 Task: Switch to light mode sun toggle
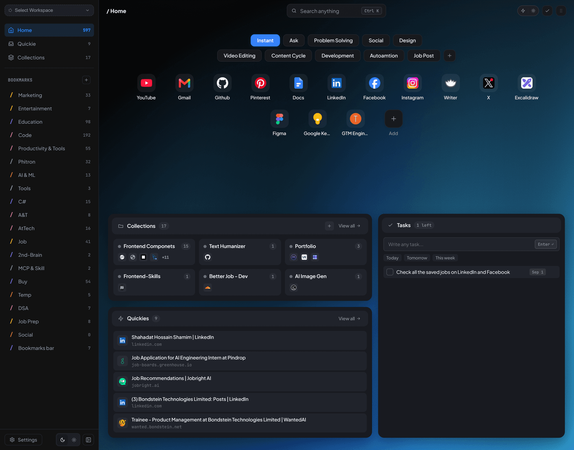74,440
